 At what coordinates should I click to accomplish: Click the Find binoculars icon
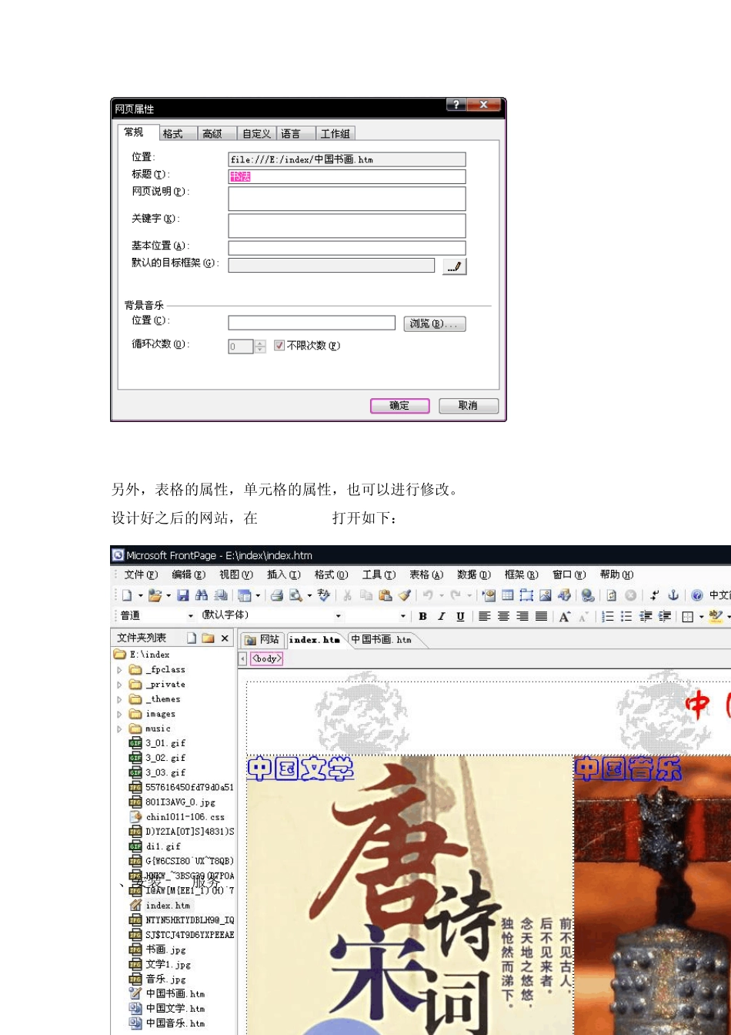pos(202,595)
